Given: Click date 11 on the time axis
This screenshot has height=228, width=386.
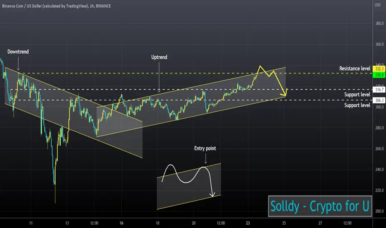Looking at the screenshot, I should (x=31, y=223).
